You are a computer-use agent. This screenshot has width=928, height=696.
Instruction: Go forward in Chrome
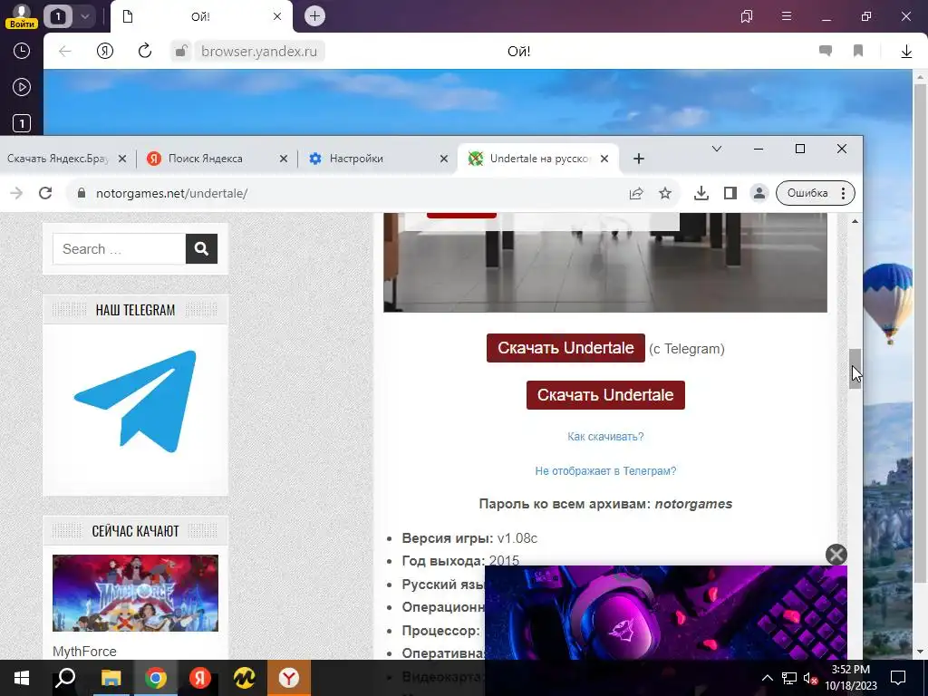(x=16, y=193)
